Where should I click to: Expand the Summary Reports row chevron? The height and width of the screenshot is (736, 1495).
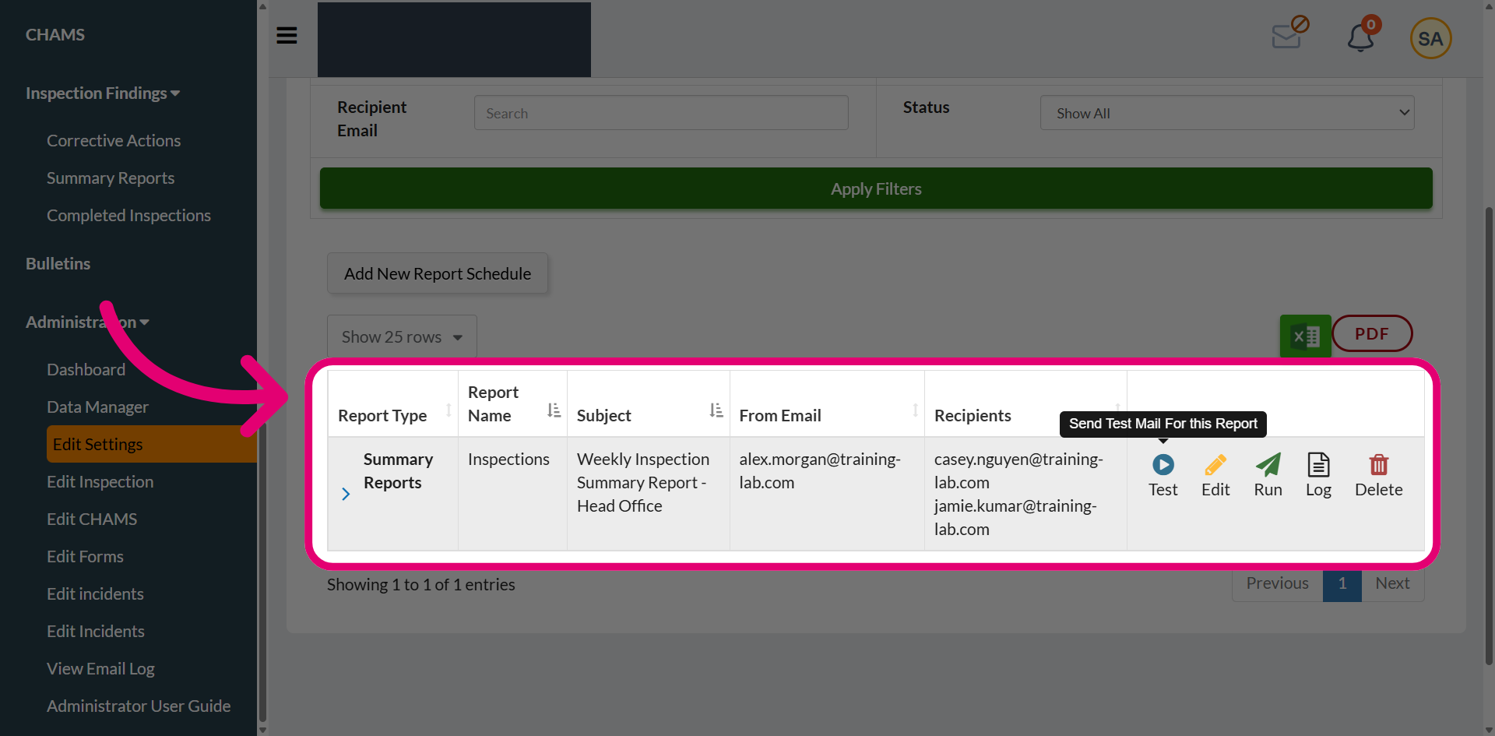point(346,494)
